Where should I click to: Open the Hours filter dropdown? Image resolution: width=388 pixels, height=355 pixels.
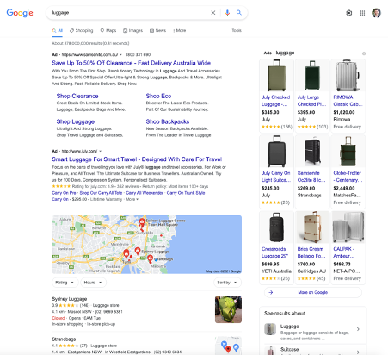[x=93, y=283]
